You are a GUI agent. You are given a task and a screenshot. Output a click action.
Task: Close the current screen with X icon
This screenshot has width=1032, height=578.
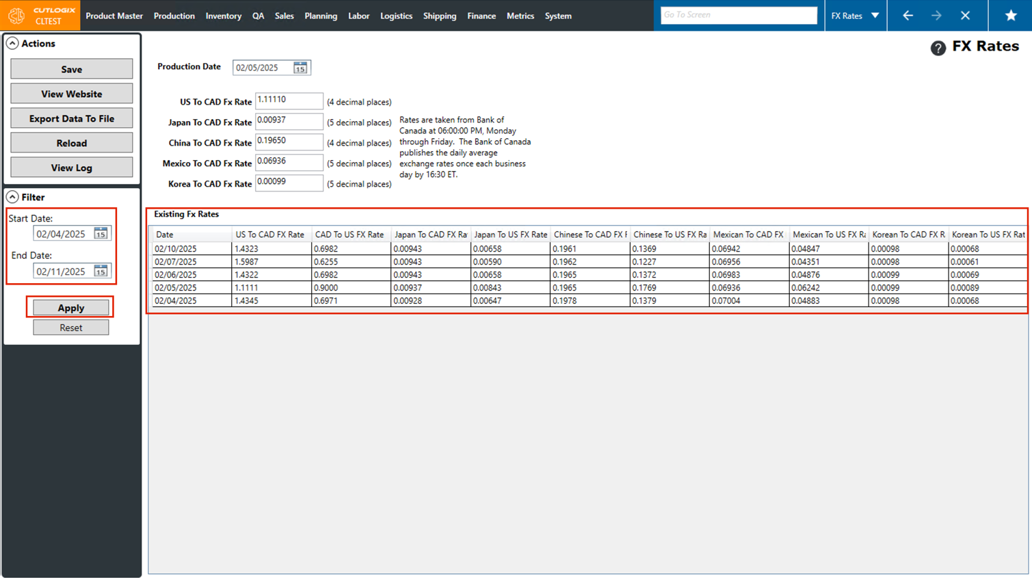pos(965,16)
